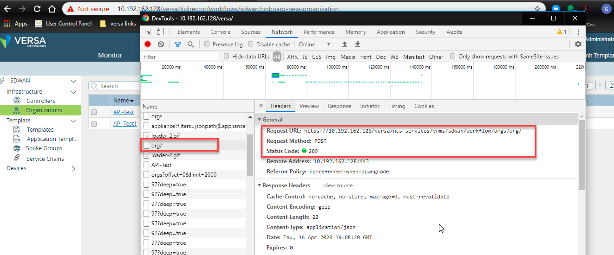The image size is (614, 255).
Task: Stop recording the network log (red dot)
Action: click(148, 45)
